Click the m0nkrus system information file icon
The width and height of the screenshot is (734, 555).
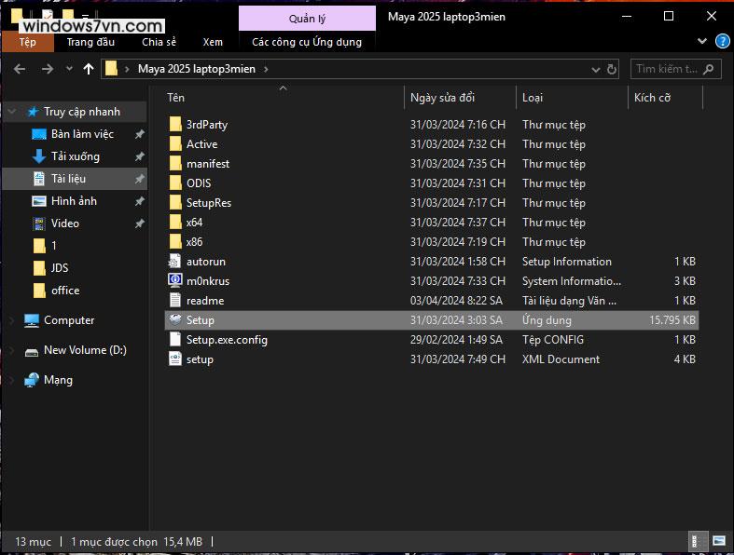tap(174, 281)
